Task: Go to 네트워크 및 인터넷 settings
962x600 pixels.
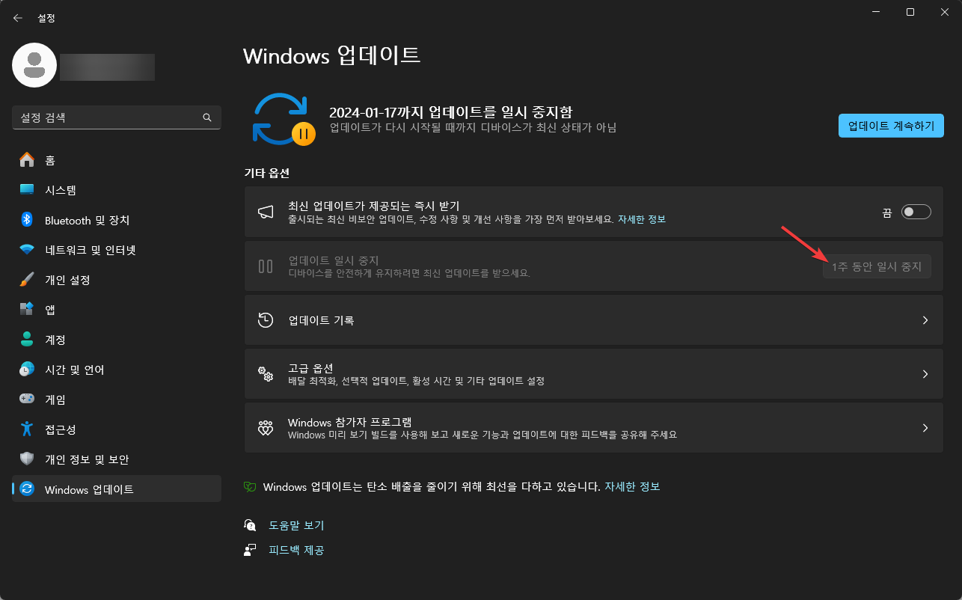Action: point(117,250)
